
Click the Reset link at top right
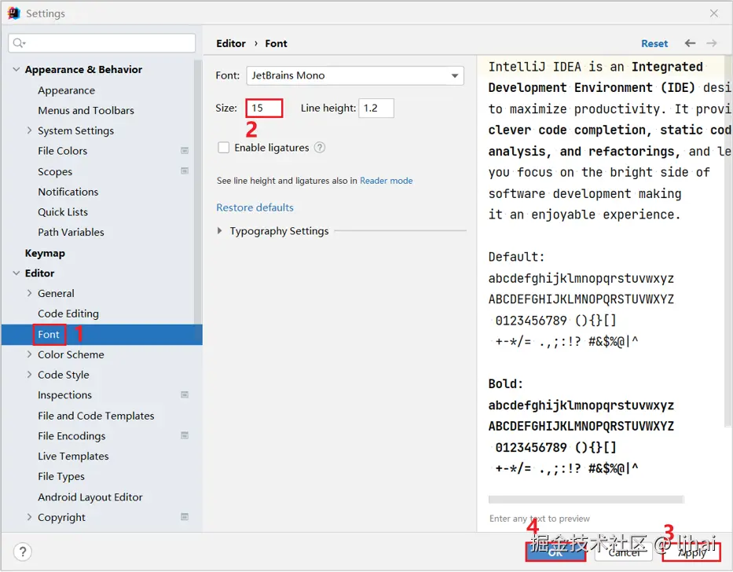point(654,43)
